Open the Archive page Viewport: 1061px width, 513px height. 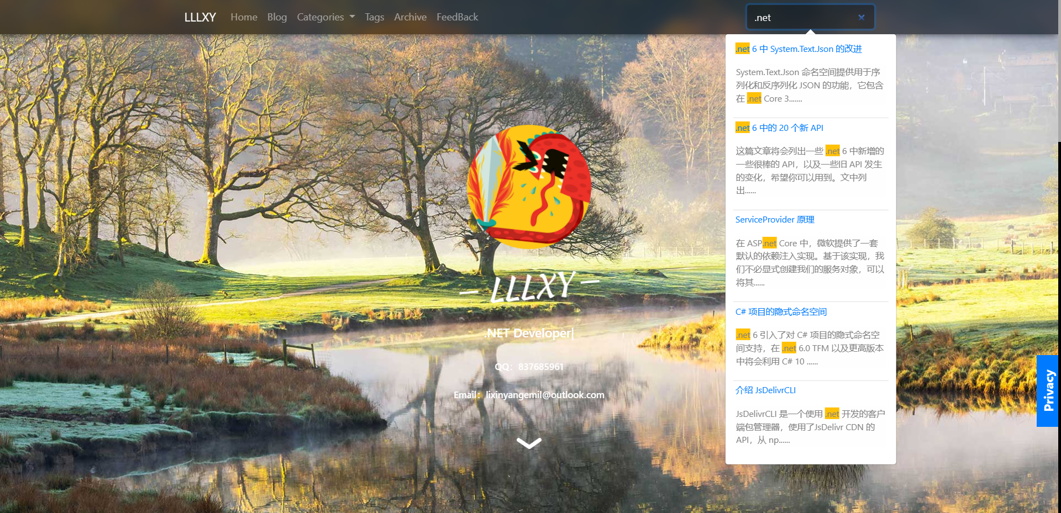(410, 17)
